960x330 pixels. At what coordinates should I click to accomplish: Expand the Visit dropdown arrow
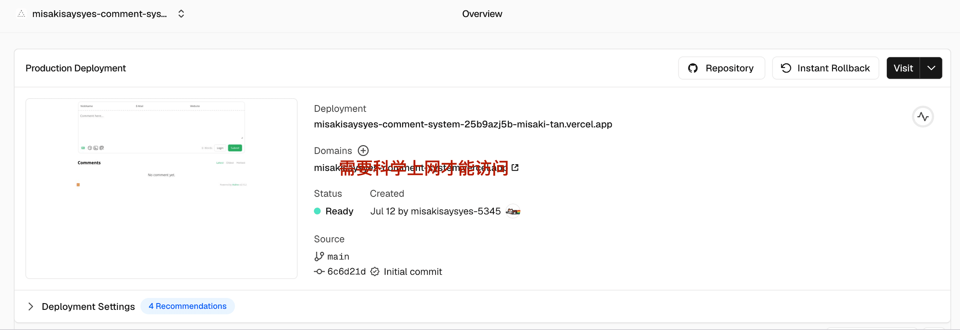coord(931,68)
